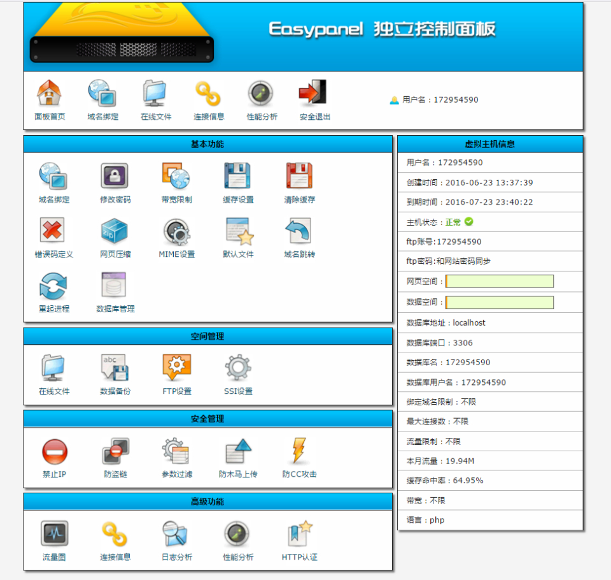Screen dimensions: 611x580
Task: Click the HTTP认证 icon
Action: pos(300,533)
